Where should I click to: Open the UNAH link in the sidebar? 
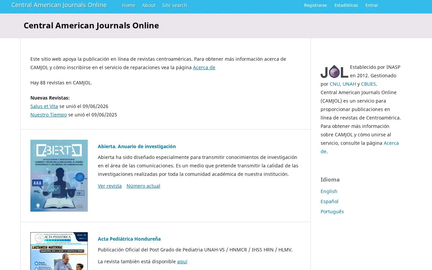[349, 84]
